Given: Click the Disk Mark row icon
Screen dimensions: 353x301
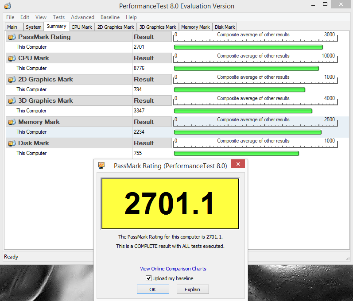Looking at the screenshot, I should [x=12, y=143].
